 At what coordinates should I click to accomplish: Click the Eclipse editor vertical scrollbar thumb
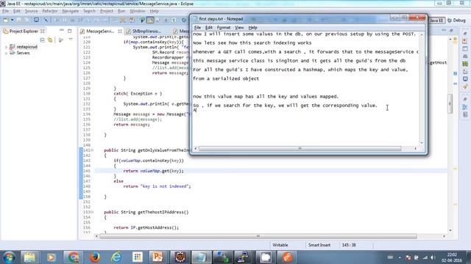coord(450,103)
